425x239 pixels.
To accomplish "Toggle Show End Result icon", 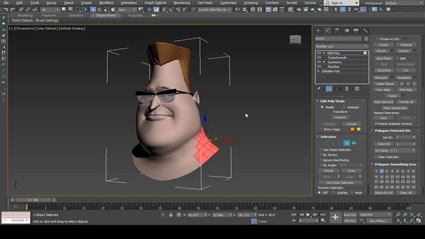I will [329, 88].
